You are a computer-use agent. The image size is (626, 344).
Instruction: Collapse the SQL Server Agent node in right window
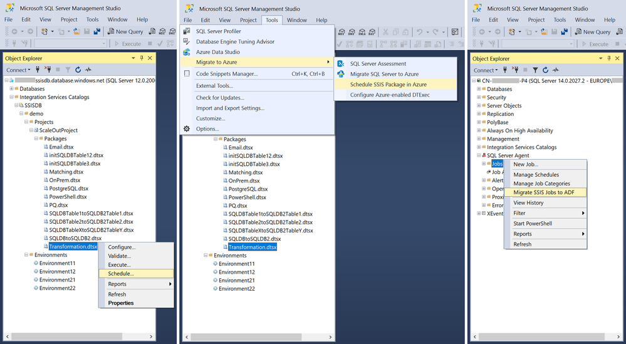[x=479, y=155]
